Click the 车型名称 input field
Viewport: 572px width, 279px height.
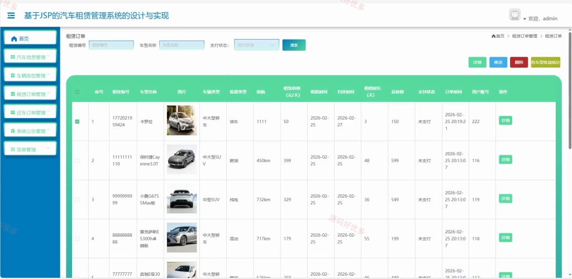pyautogui.click(x=182, y=45)
